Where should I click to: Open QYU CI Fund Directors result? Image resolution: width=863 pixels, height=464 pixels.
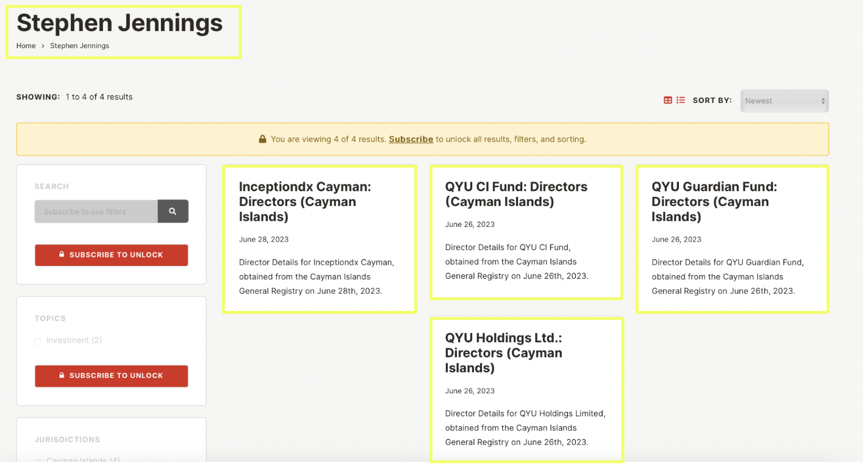[x=516, y=194]
